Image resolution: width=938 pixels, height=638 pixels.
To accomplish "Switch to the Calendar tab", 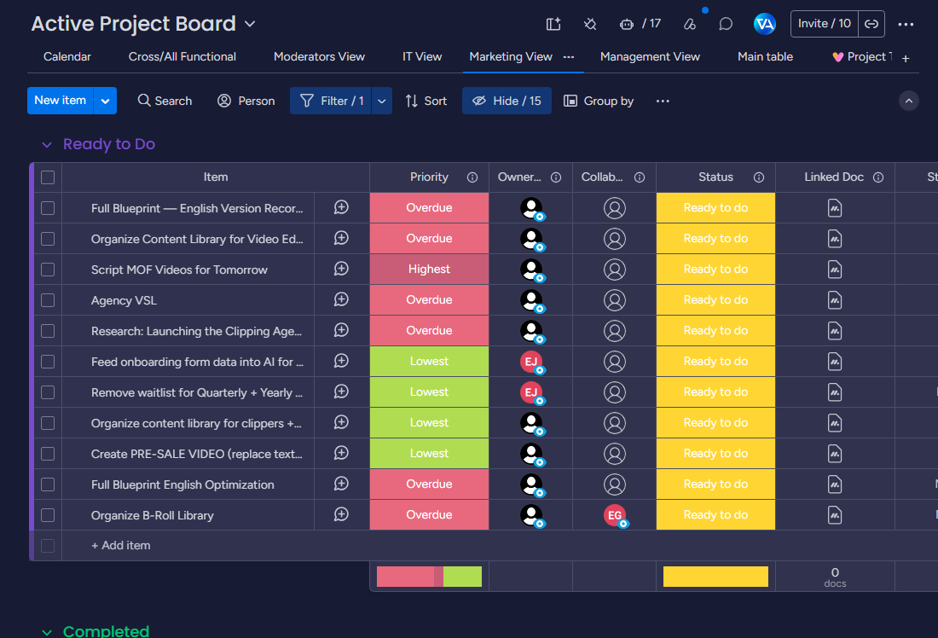I will [x=67, y=57].
